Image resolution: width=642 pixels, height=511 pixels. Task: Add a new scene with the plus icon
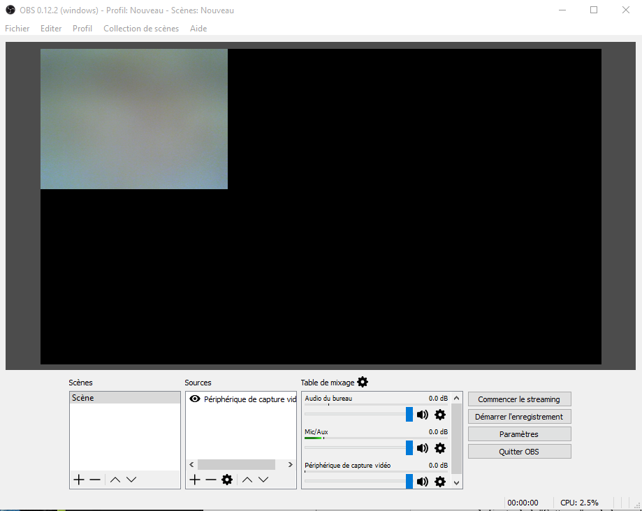(79, 480)
